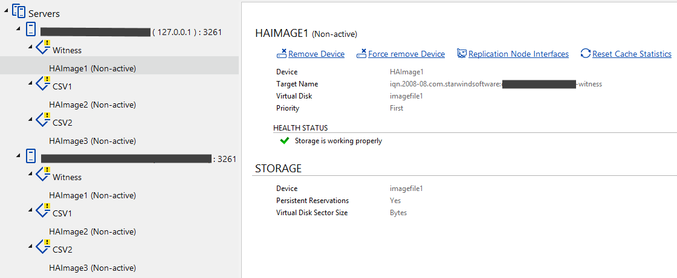Click the second server node icon
Screen dimensions: 677x278
tap(30, 157)
